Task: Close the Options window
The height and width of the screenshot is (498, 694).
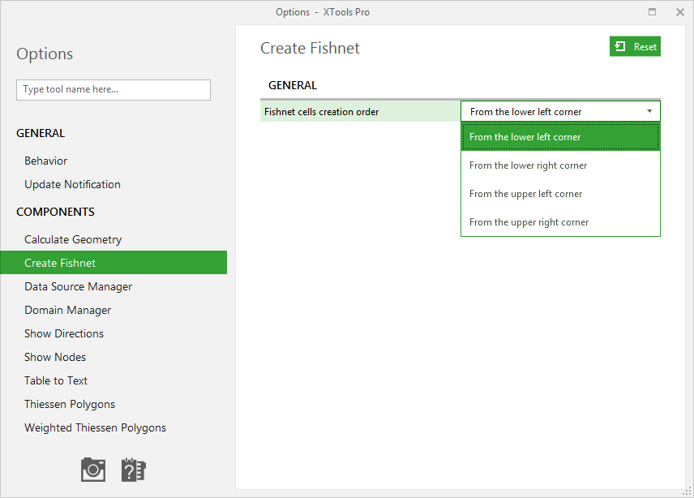Action: tap(680, 12)
